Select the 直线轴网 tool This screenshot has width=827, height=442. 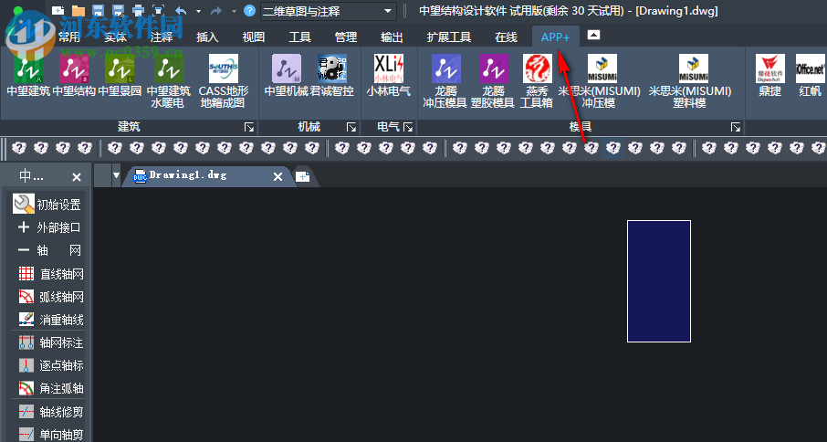pyautogui.click(x=51, y=274)
